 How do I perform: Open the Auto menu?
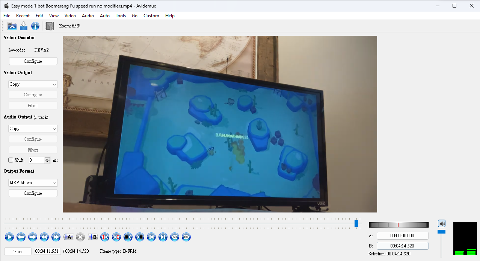105,16
